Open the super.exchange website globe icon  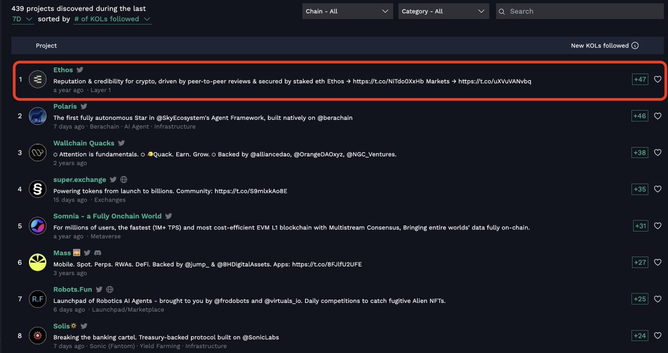124,180
